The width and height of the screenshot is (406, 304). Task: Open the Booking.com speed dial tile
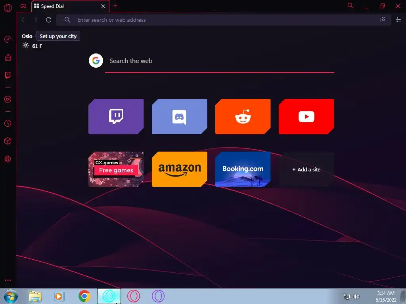pos(243,169)
